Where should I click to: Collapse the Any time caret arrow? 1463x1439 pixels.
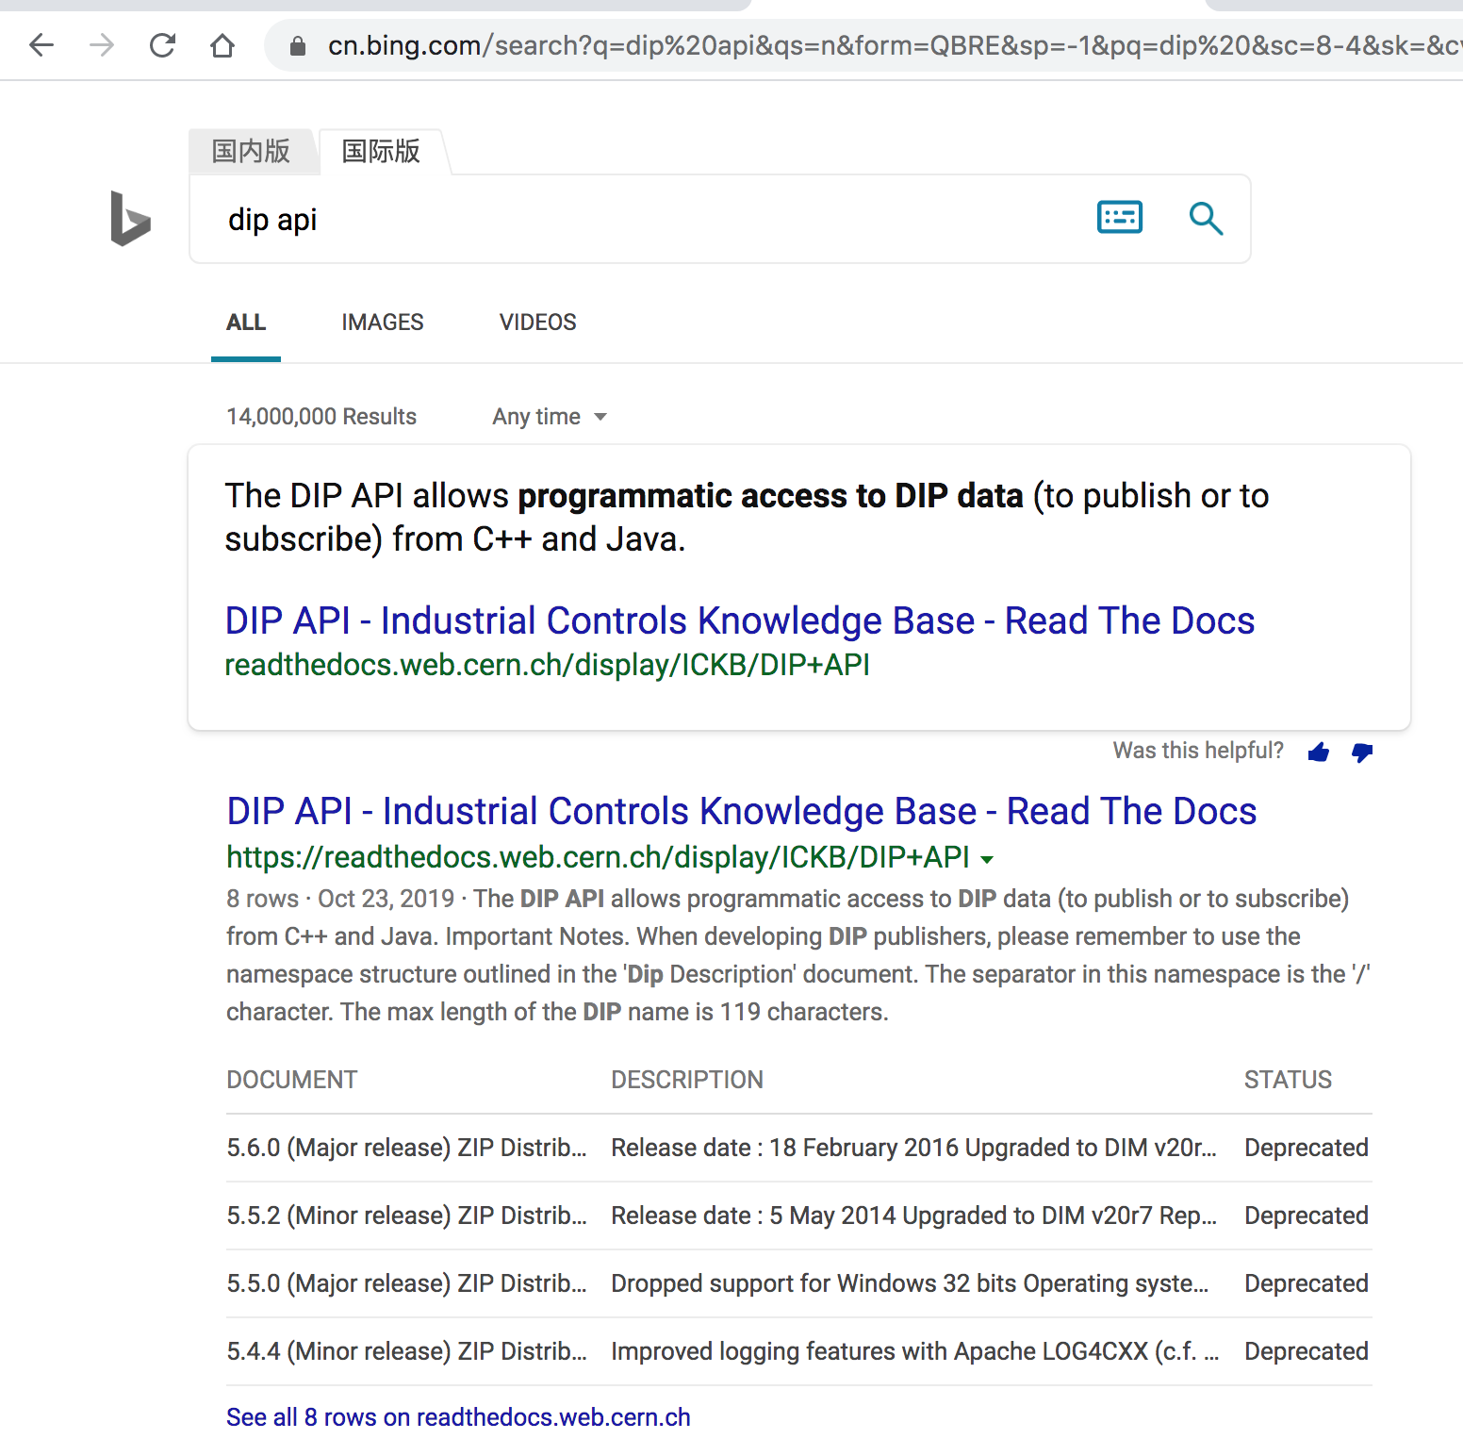coord(602,416)
